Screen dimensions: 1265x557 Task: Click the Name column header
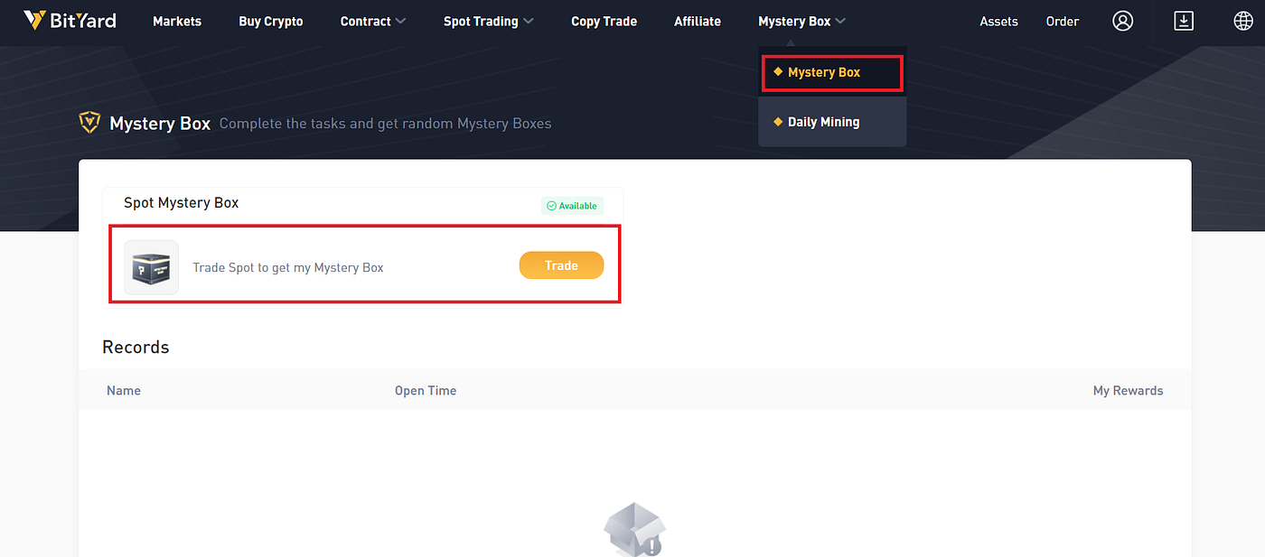[124, 391]
